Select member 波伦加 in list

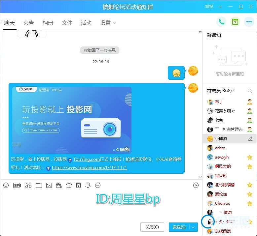[230, 194]
